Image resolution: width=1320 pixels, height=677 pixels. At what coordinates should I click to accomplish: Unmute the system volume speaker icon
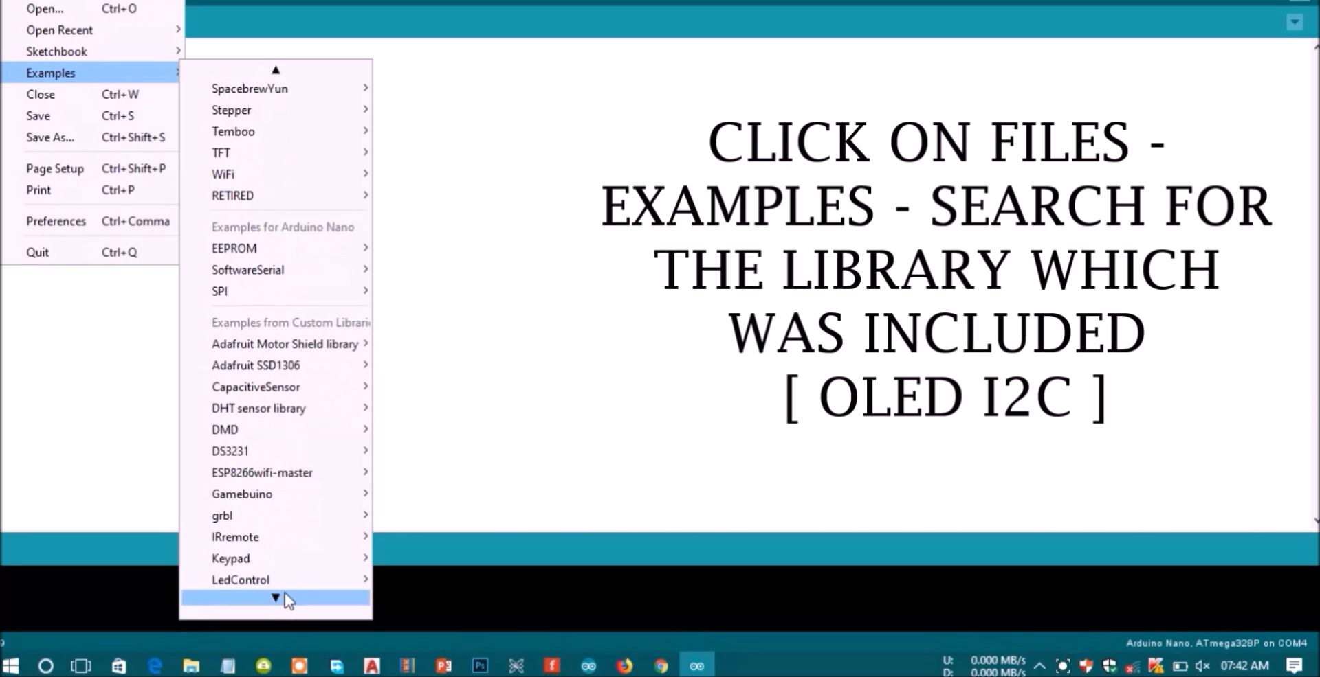(x=1202, y=665)
